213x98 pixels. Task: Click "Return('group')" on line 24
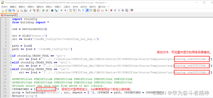[24, 96]
